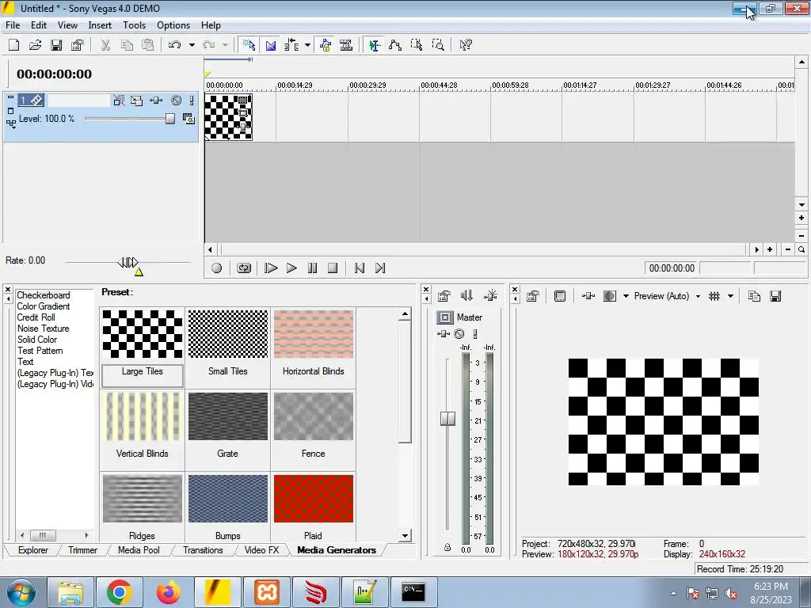Save the project using the toolbar disk icon
This screenshot has width=811, height=608.
tap(56, 45)
